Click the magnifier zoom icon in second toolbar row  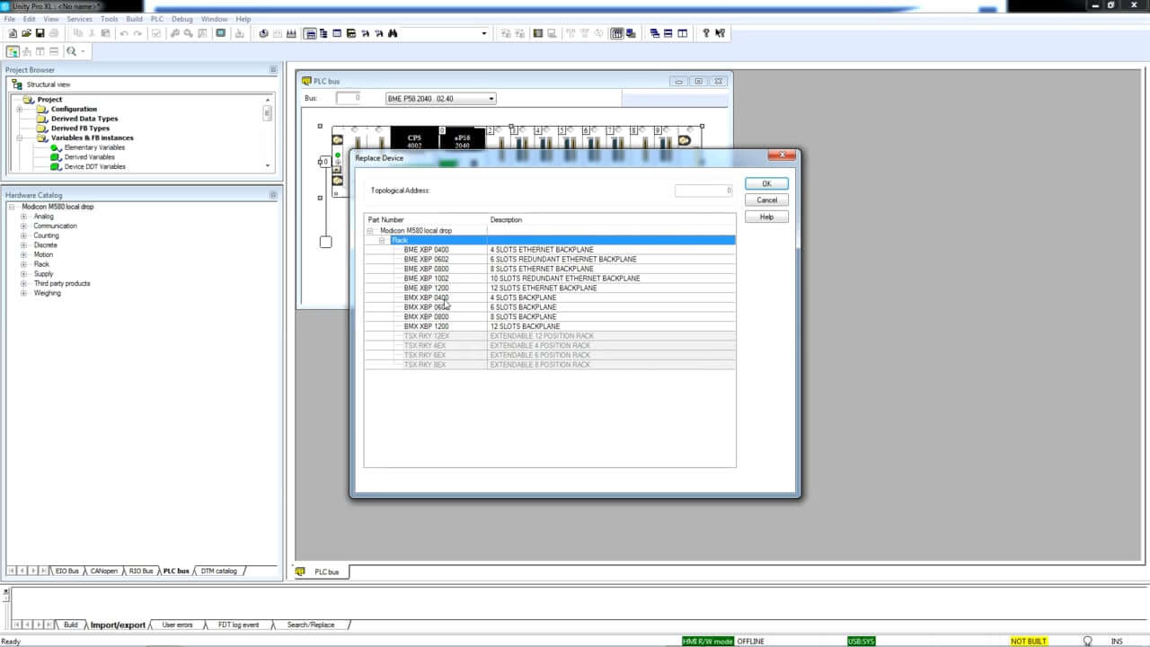pyautogui.click(x=70, y=51)
